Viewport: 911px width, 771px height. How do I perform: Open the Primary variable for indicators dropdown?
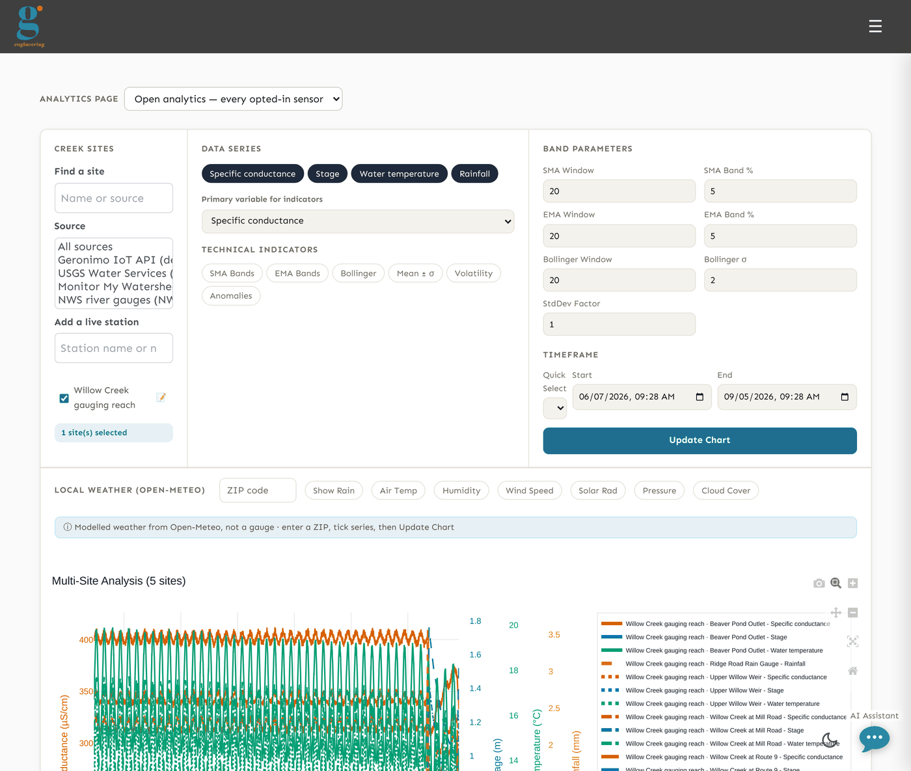click(358, 221)
